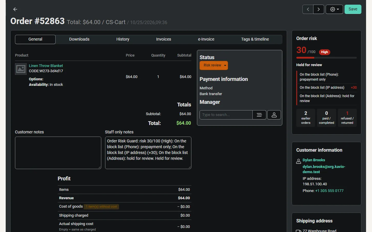The height and width of the screenshot is (232, 372).
Task: Click the High risk badge
Action: [x=324, y=52]
